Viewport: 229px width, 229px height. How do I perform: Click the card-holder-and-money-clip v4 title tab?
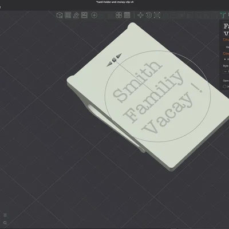point(115,2)
